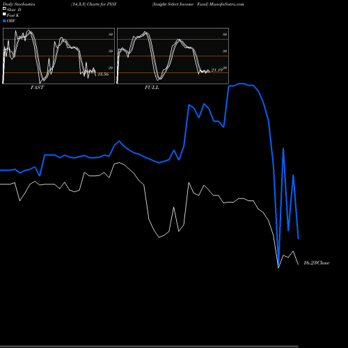Click the MunafaSutra.com label
Viewport: 348px width, 348px height.
click(227, 4)
